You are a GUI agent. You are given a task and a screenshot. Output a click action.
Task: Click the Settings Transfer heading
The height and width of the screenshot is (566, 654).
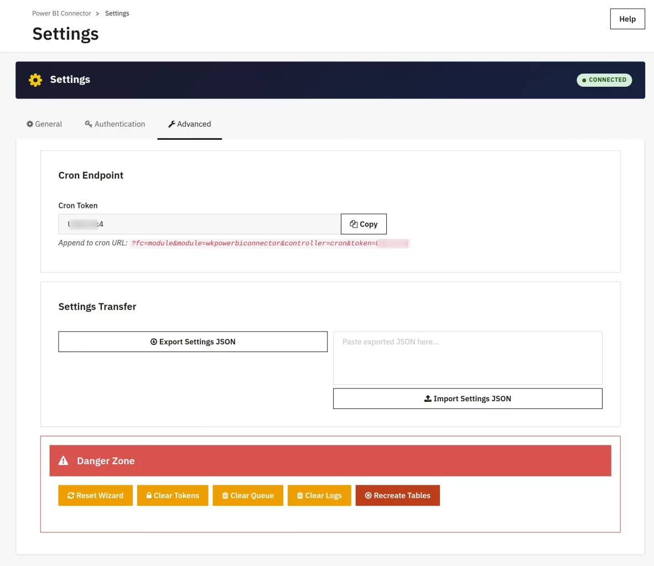(97, 307)
